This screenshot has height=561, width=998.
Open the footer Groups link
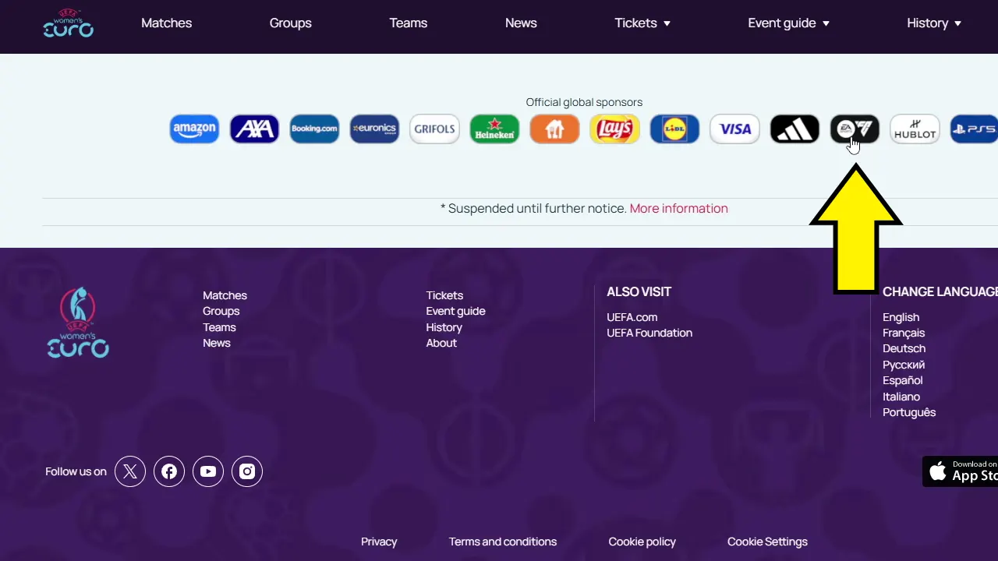pyautogui.click(x=221, y=312)
